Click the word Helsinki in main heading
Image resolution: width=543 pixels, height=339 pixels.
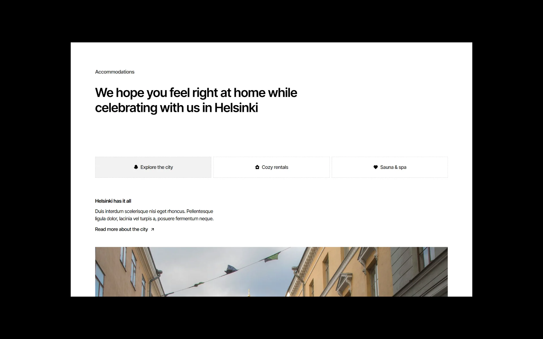pyautogui.click(x=236, y=108)
